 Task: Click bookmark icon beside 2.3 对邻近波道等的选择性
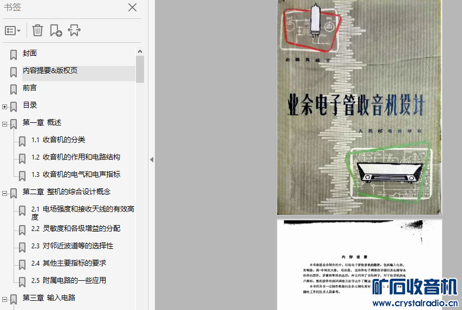pyautogui.click(x=22, y=248)
